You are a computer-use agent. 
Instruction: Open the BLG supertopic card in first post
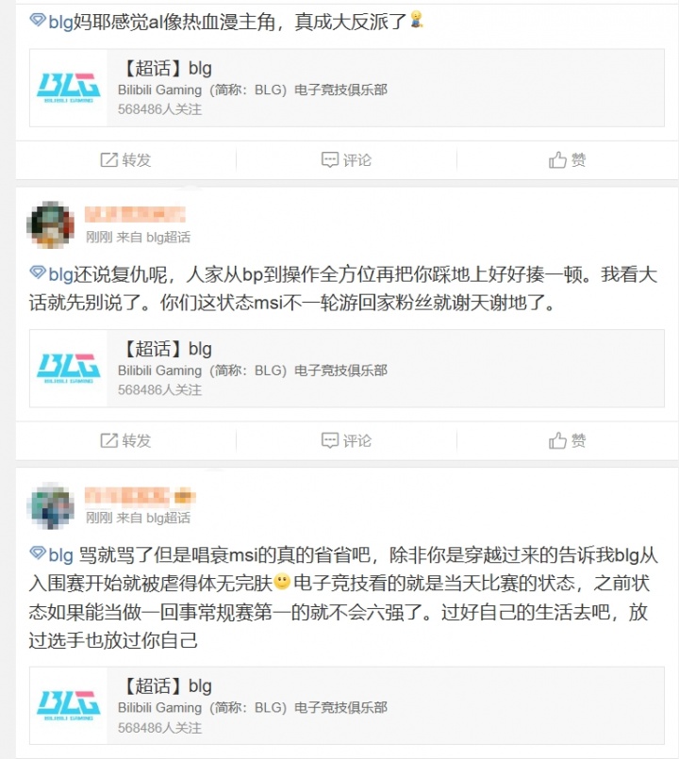347,88
